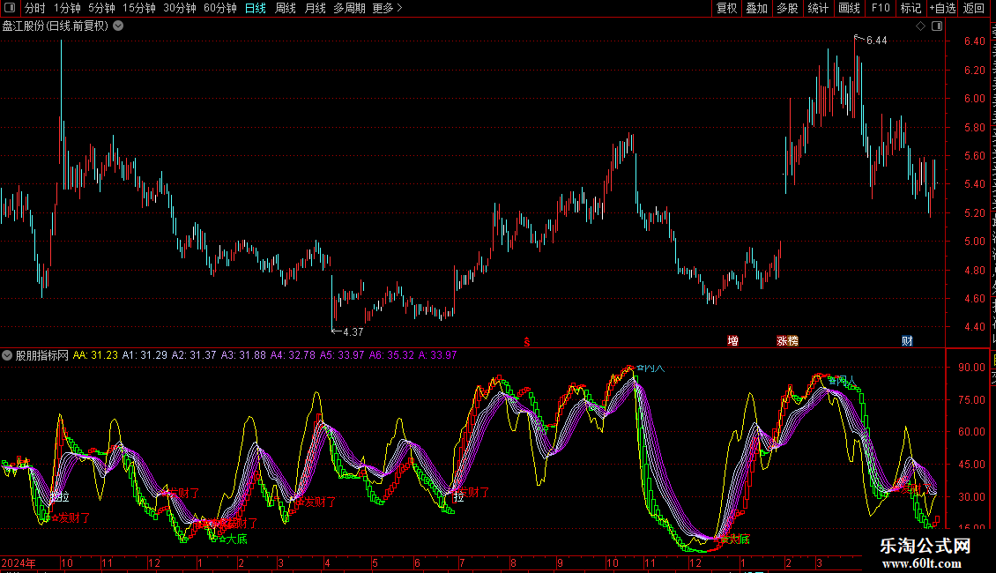
Task: Click the 标记 mark button
Action: tap(911, 8)
